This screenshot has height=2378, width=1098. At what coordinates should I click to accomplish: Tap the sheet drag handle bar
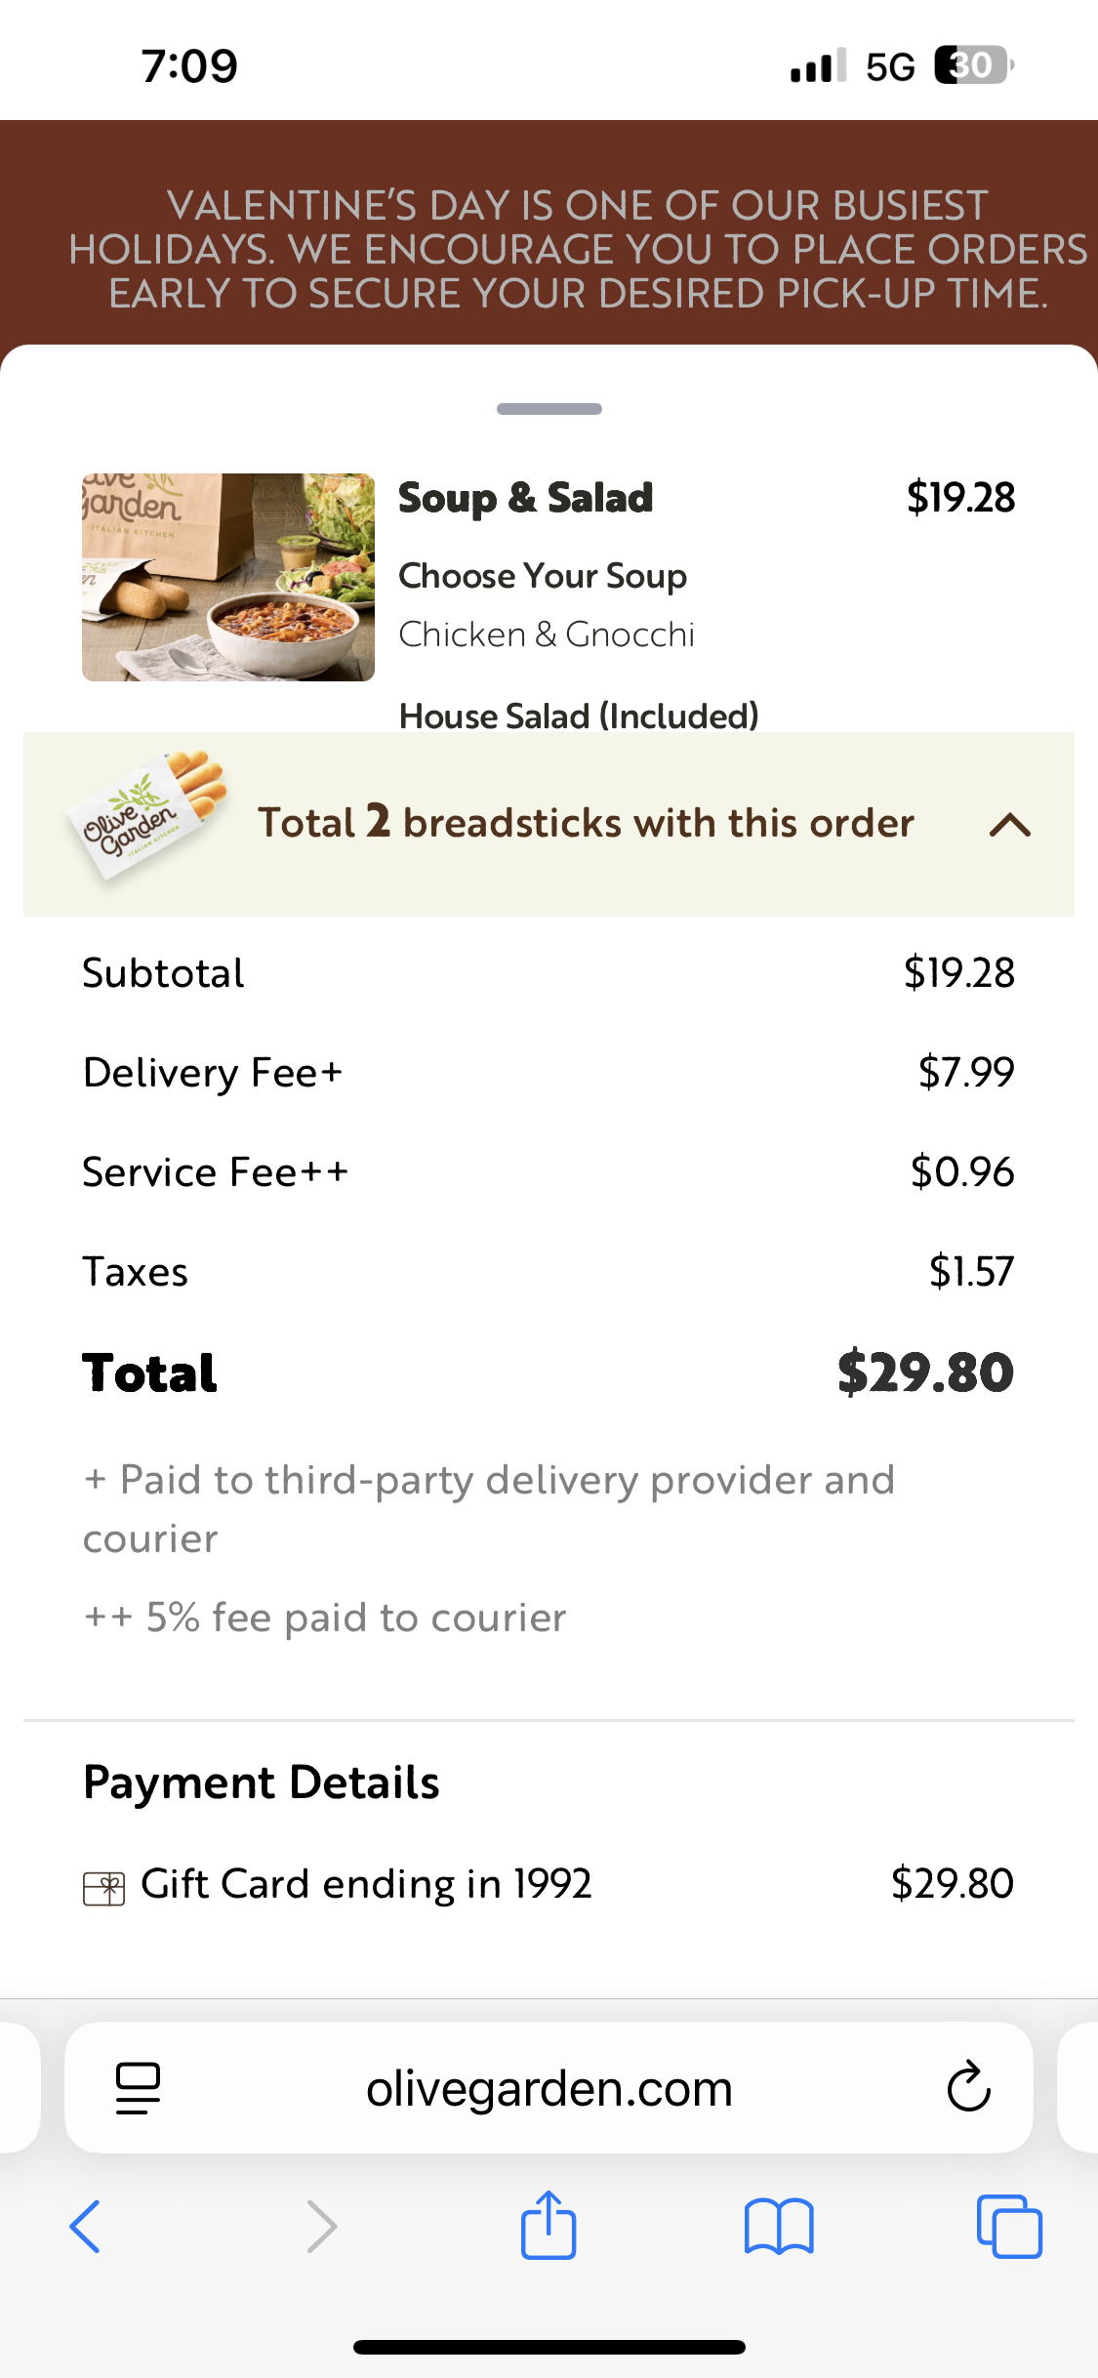[x=549, y=409]
